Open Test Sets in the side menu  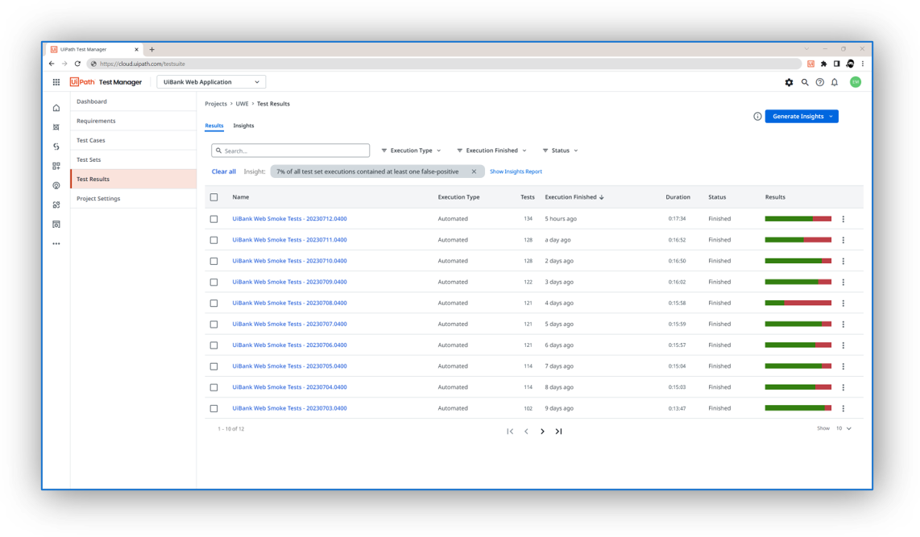(x=133, y=159)
